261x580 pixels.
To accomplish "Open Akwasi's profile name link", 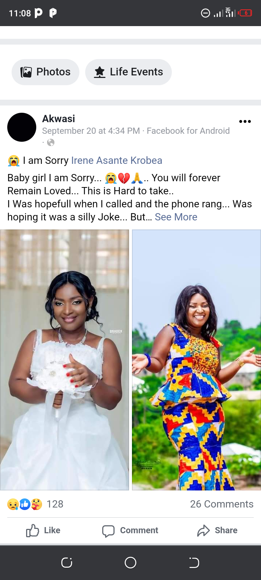I will pos(58,119).
